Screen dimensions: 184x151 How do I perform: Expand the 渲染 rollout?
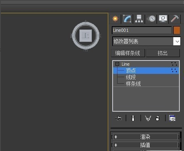(x=145, y=137)
